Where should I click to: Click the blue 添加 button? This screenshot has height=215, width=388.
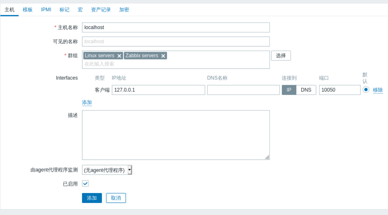92,198
